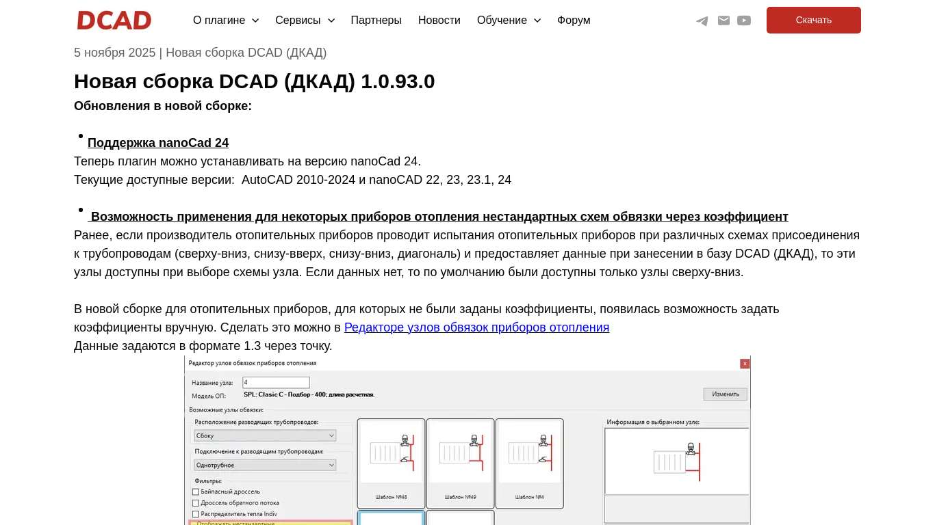Expand the "Обучение" dropdown menu
This screenshot has height=525, width=935.
[509, 21]
